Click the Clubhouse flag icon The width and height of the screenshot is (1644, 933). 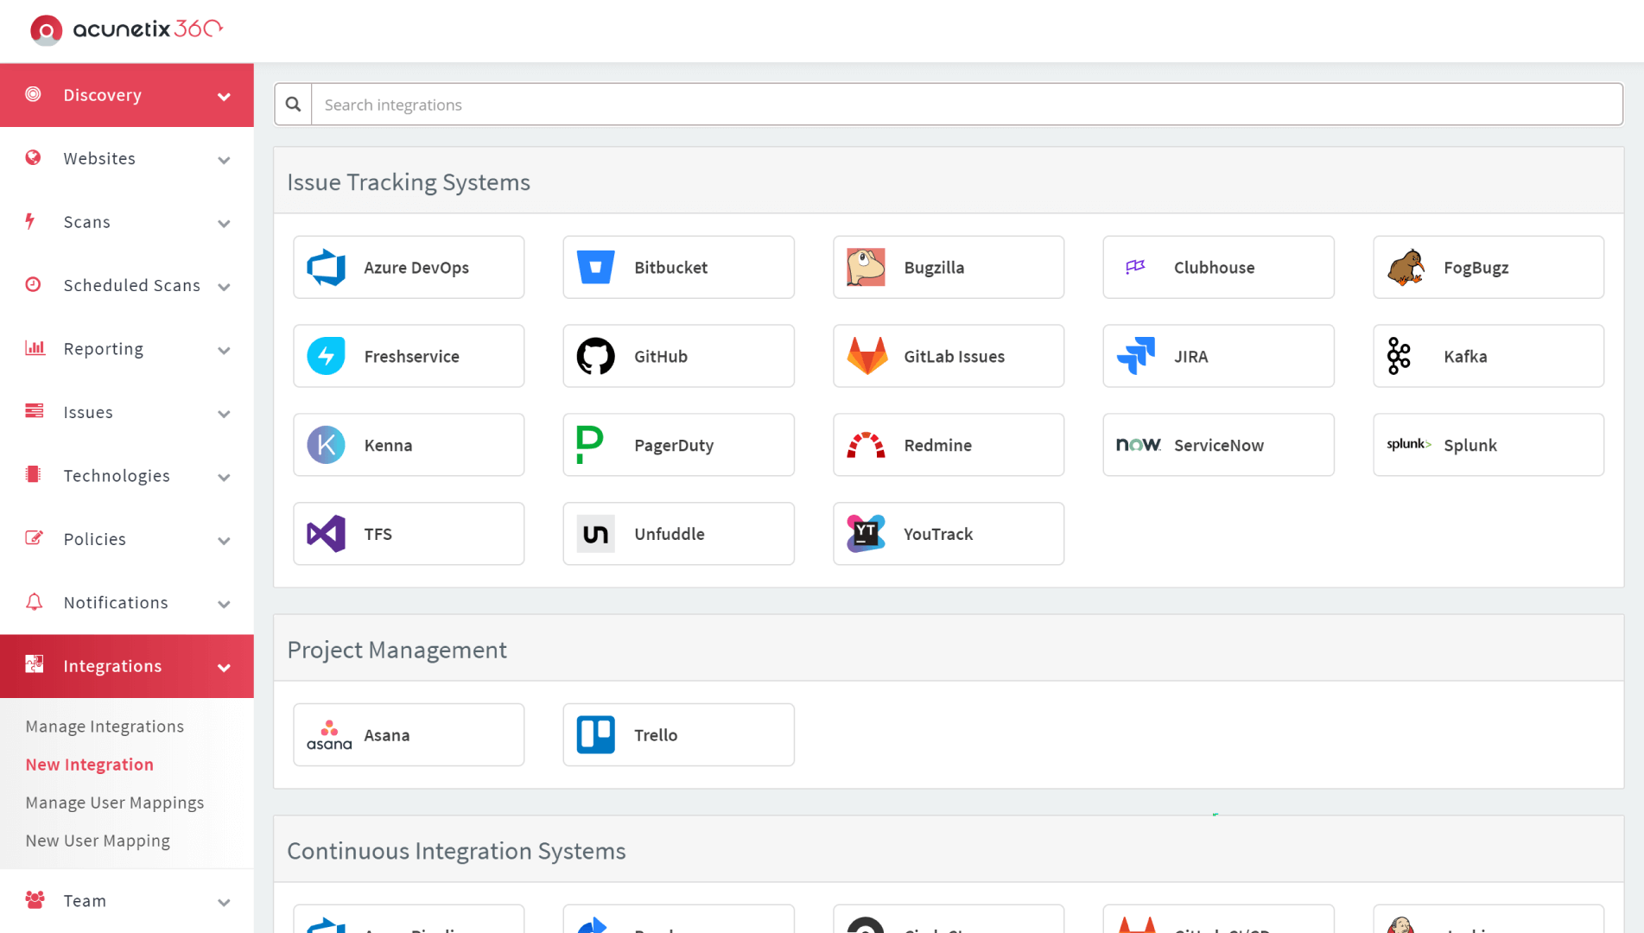(1135, 267)
